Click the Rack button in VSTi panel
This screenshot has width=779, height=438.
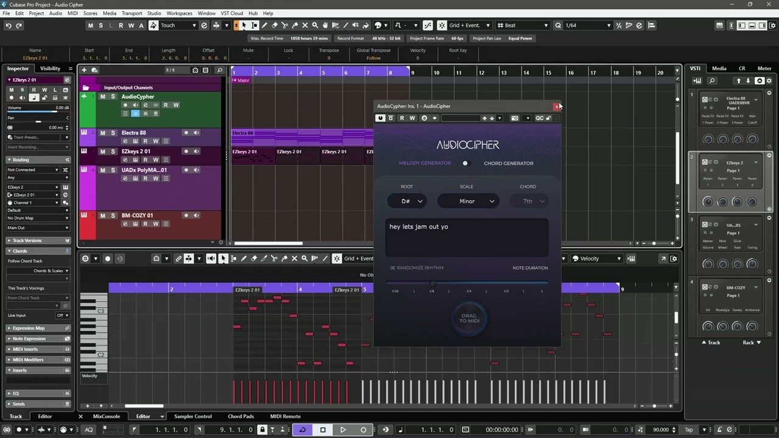(x=752, y=342)
